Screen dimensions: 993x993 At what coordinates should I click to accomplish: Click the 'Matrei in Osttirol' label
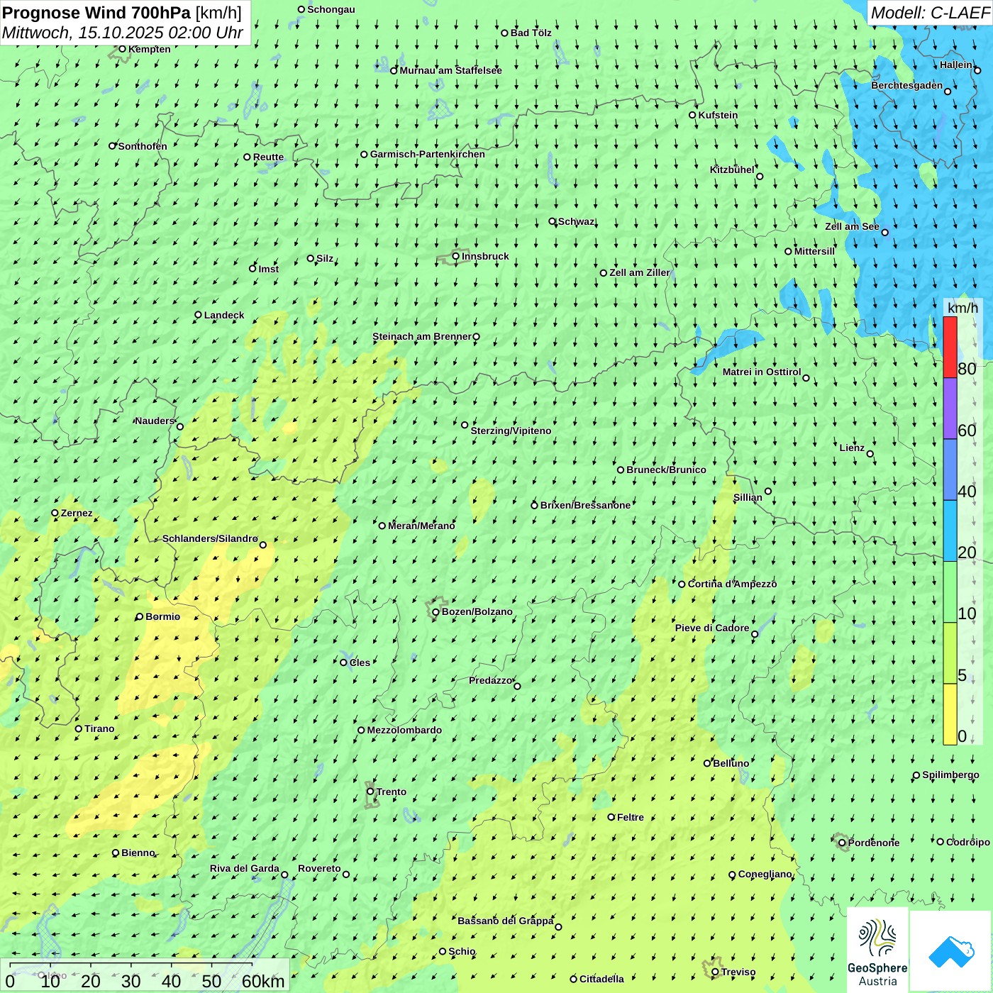[762, 372]
